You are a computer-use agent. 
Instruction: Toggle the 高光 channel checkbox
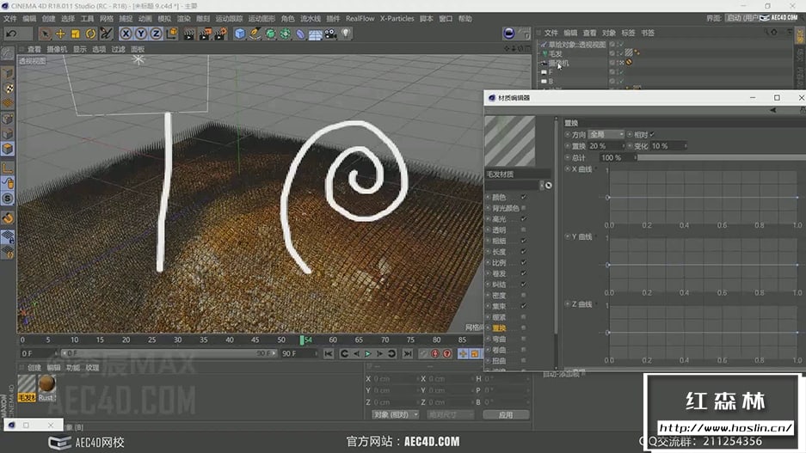click(x=524, y=218)
